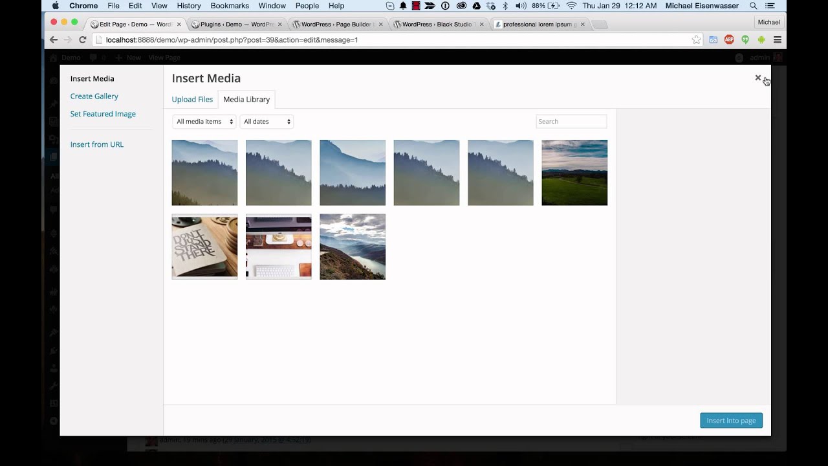Open the Google Drive menu bar icon
This screenshot has width=828, height=466.
[x=476, y=6]
